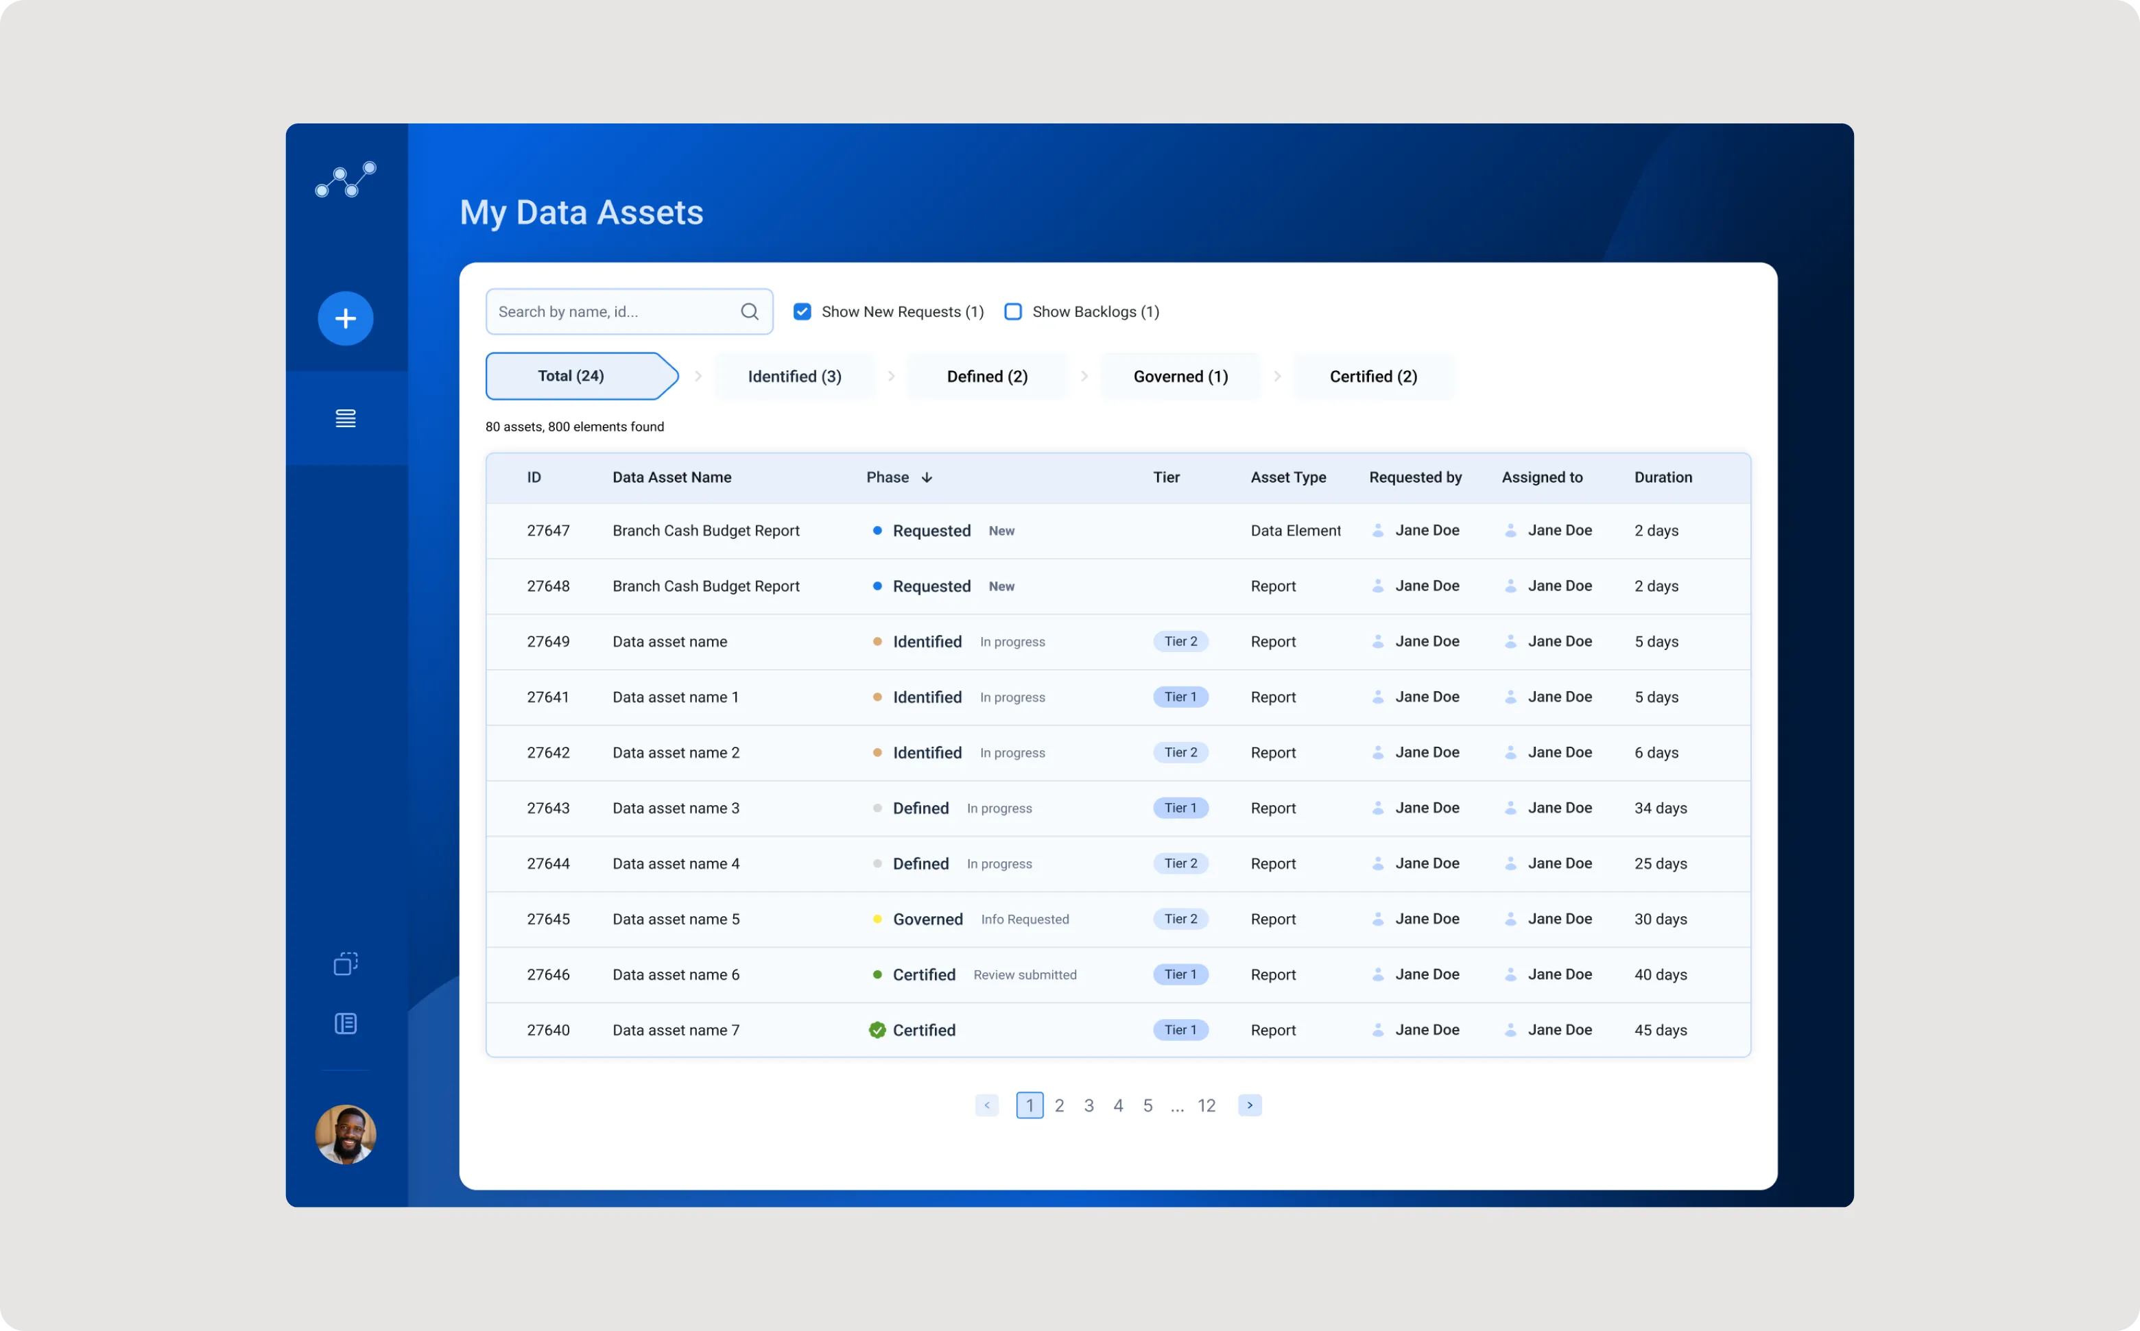Open the document panel sidebar icon
The height and width of the screenshot is (1331, 2140).
click(x=345, y=1023)
